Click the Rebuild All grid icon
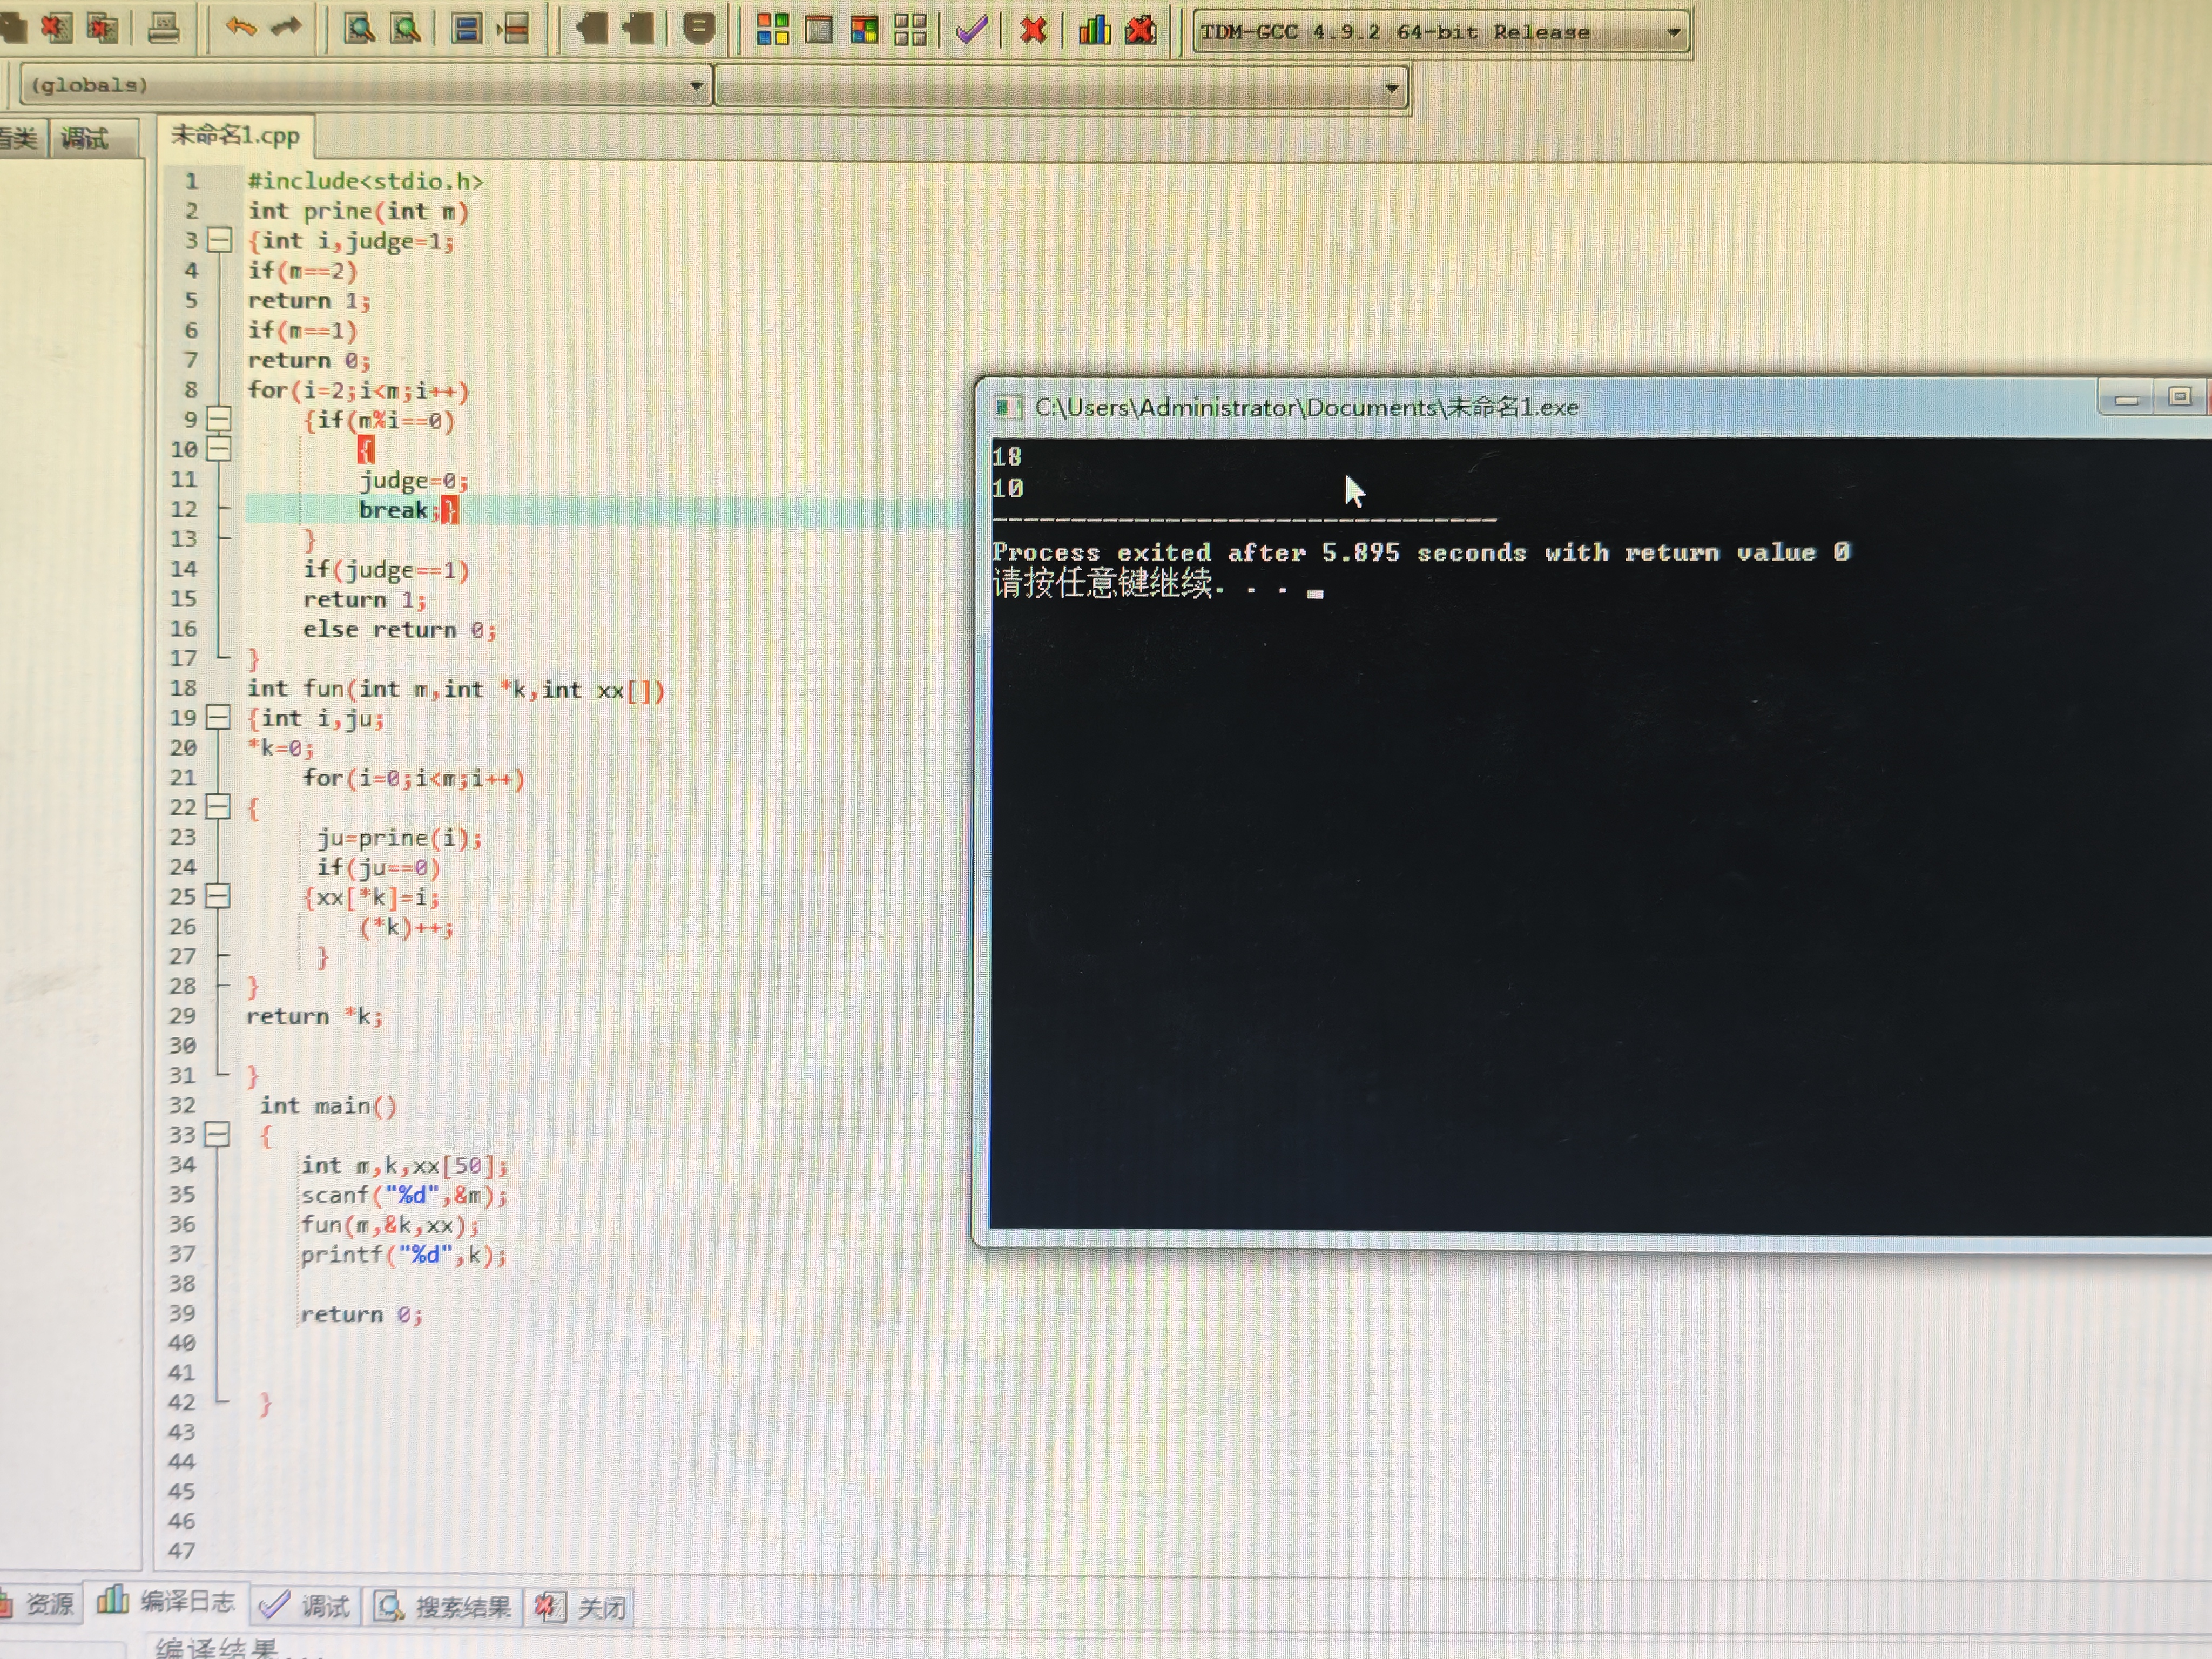 [x=910, y=29]
